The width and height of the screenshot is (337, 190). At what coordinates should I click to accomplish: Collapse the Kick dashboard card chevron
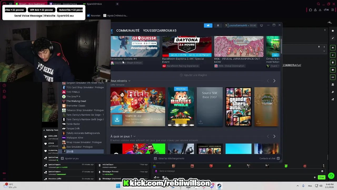(x=324, y=51)
